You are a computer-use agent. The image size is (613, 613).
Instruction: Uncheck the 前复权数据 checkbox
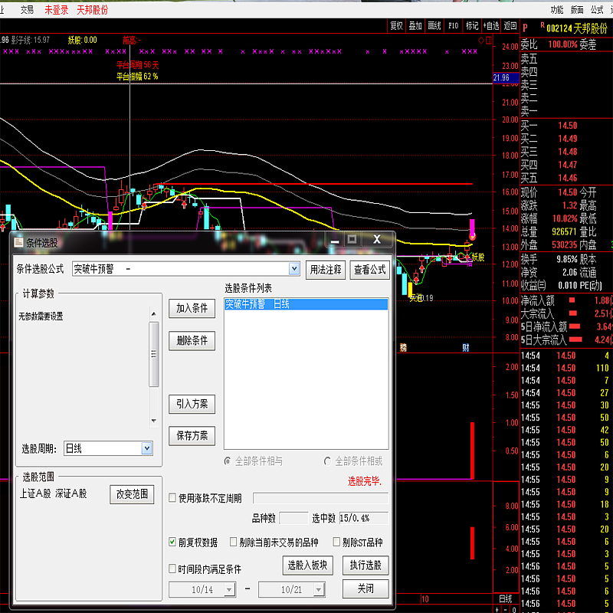click(172, 543)
